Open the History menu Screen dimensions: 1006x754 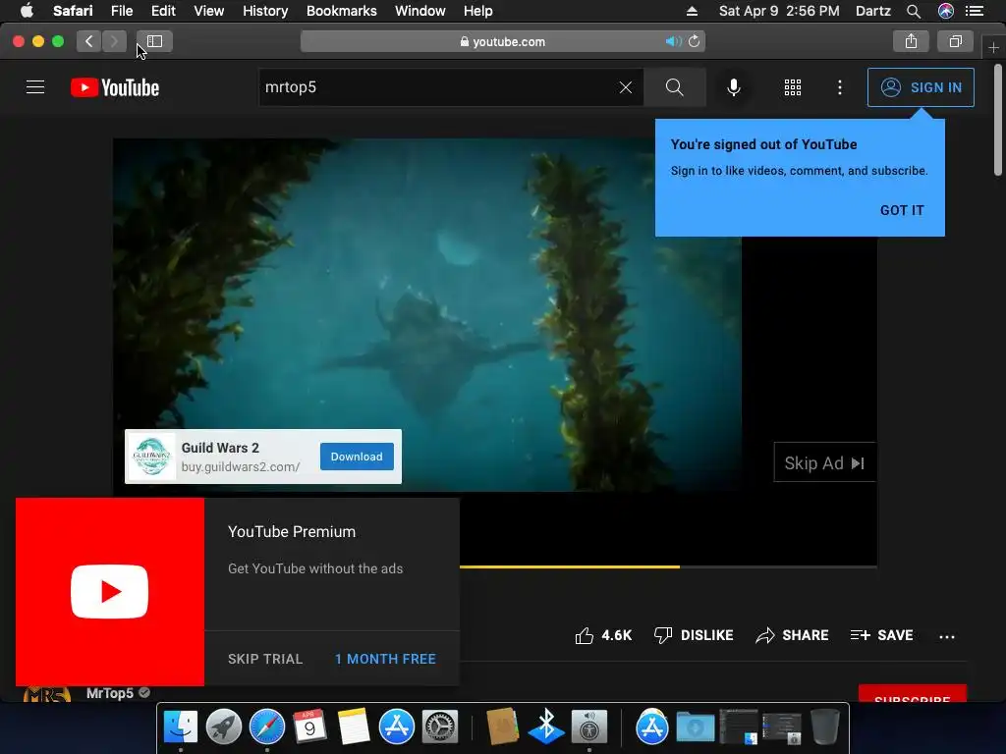[x=265, y=11]
